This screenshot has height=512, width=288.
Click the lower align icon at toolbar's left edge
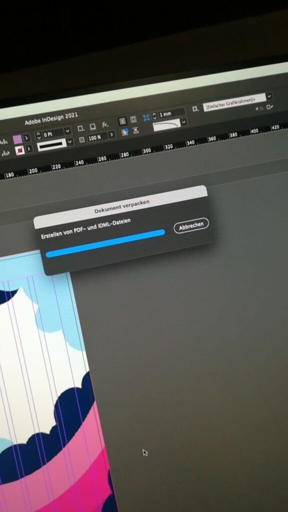point(5,153)
